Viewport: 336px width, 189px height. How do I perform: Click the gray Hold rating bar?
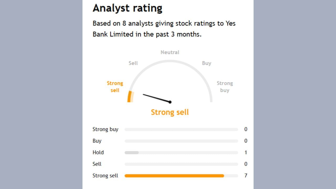[132, 153]
